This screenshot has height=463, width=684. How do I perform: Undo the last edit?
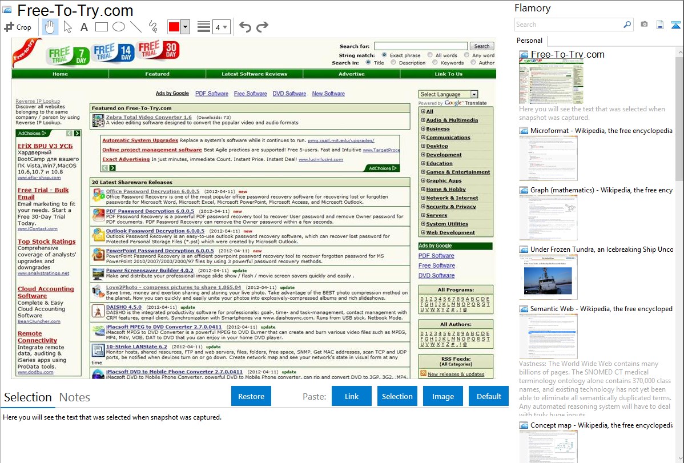[x=245, y=27]
